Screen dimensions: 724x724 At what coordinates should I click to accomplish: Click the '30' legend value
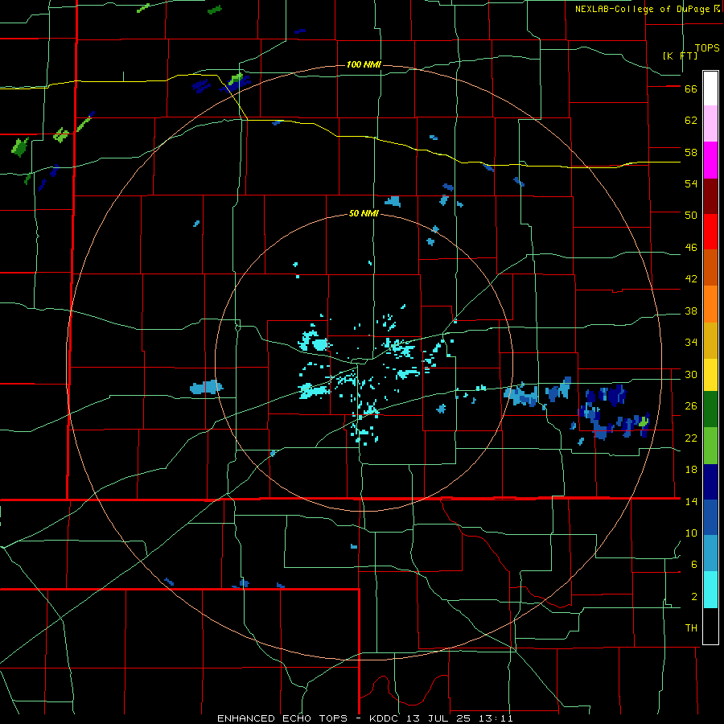(691, 374)
